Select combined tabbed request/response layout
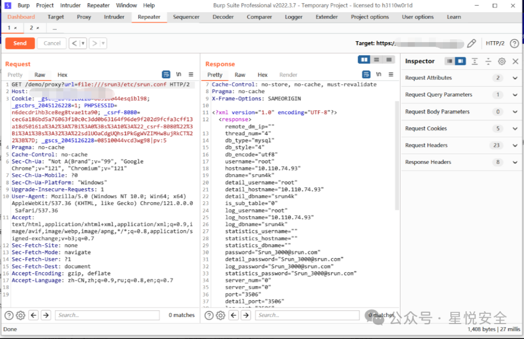This screenshot has width=524, height=339. (x=389, y=60)
